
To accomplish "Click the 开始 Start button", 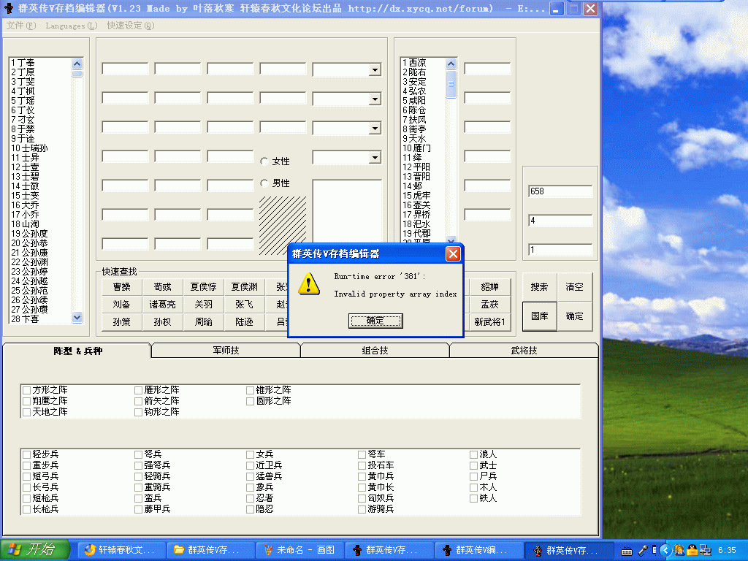I will [x=35, y=550].
